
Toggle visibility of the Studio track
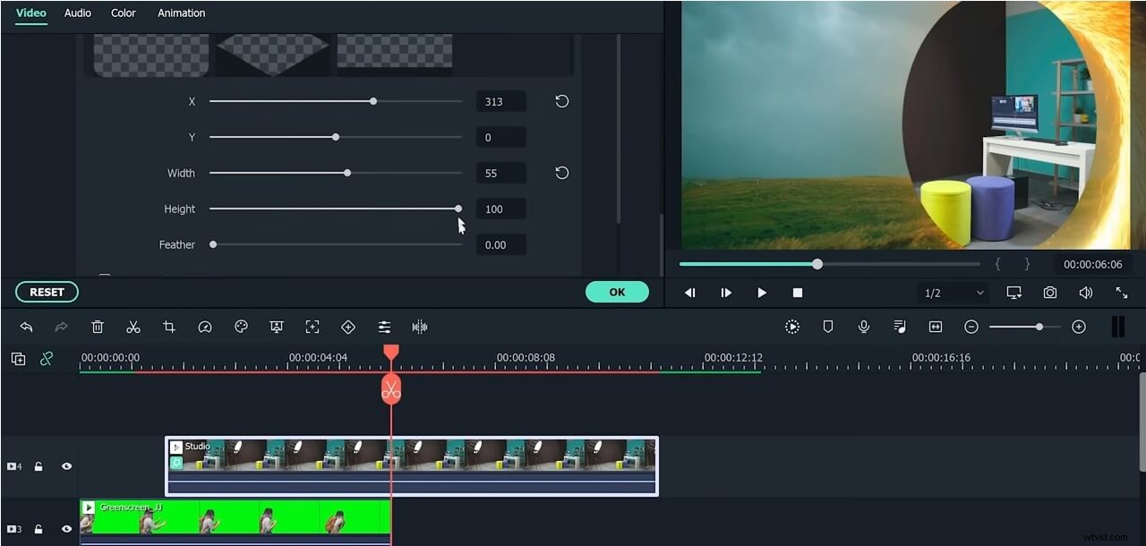point(66,466)
